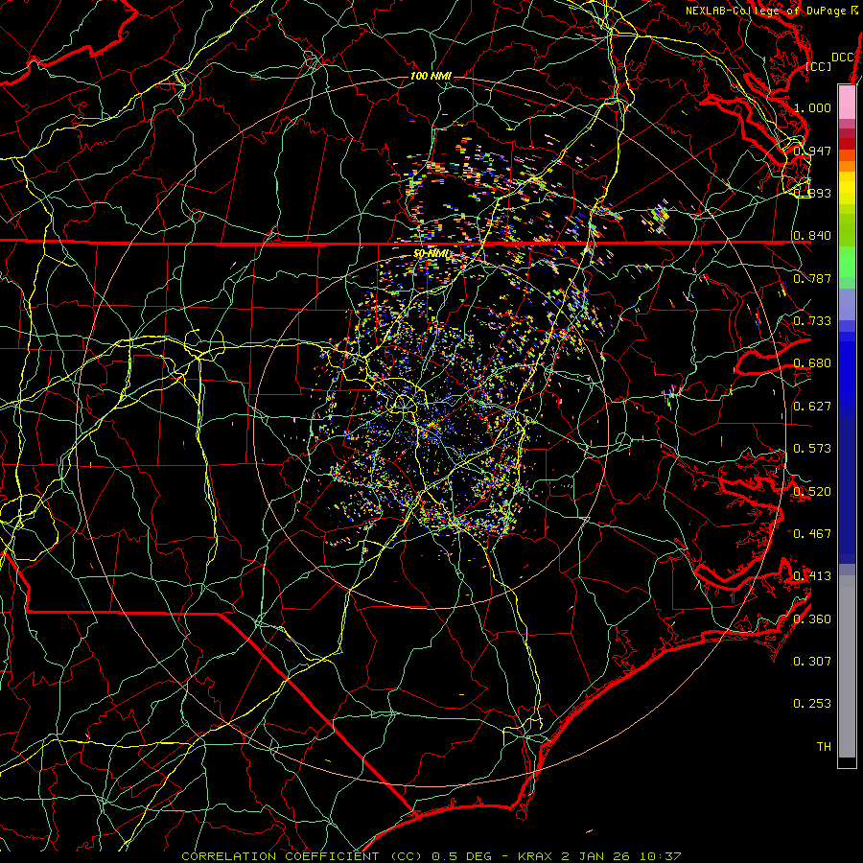Click the 0.307 color scale value

(812, 661)
